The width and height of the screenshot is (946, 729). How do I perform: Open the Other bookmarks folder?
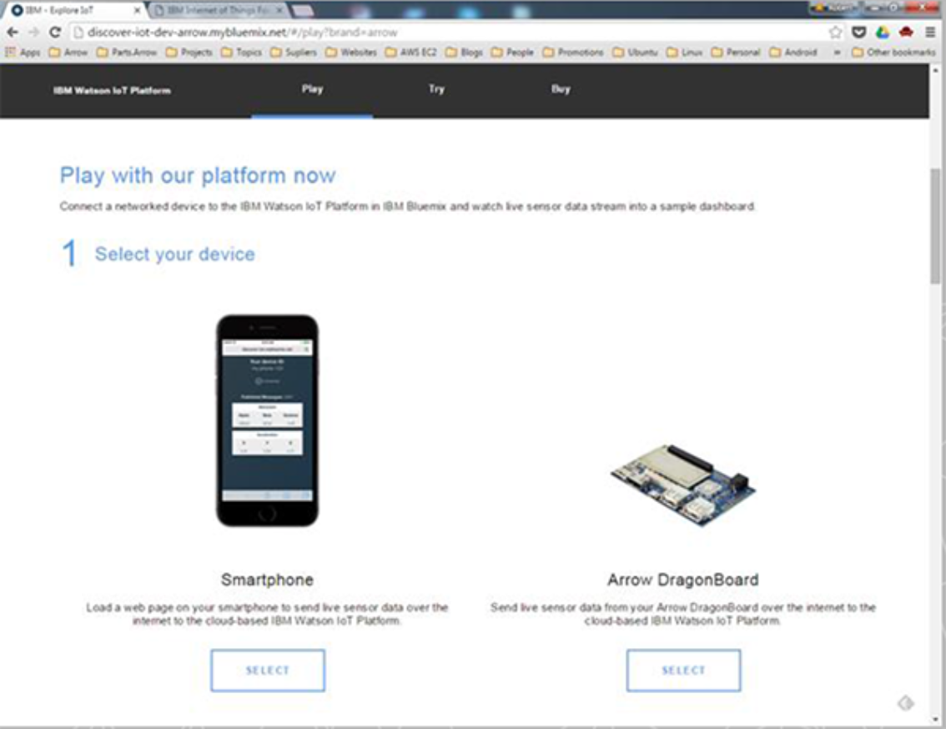click(895, 52)
